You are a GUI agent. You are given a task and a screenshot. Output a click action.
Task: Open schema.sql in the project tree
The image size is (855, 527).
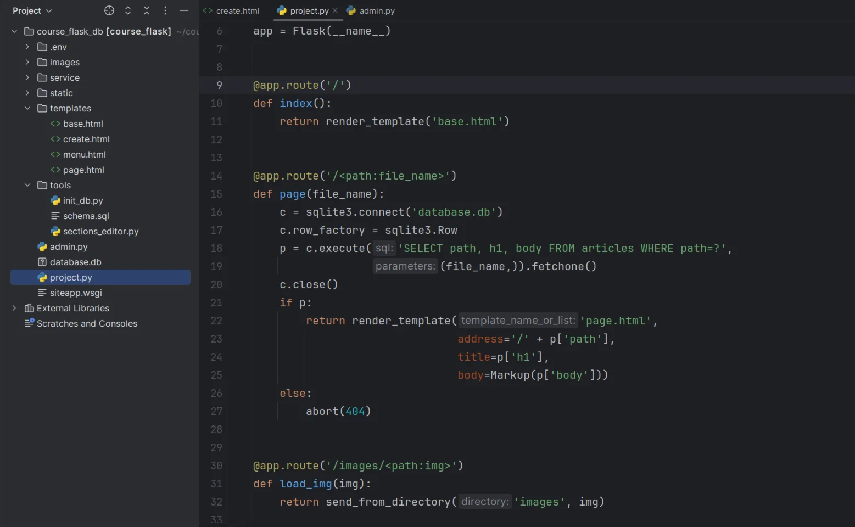pyautogui.click(x=86, y=216)
